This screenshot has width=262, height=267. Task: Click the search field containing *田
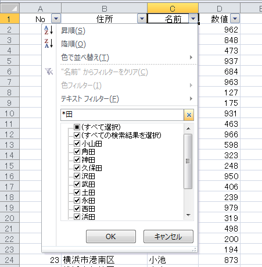122,115
